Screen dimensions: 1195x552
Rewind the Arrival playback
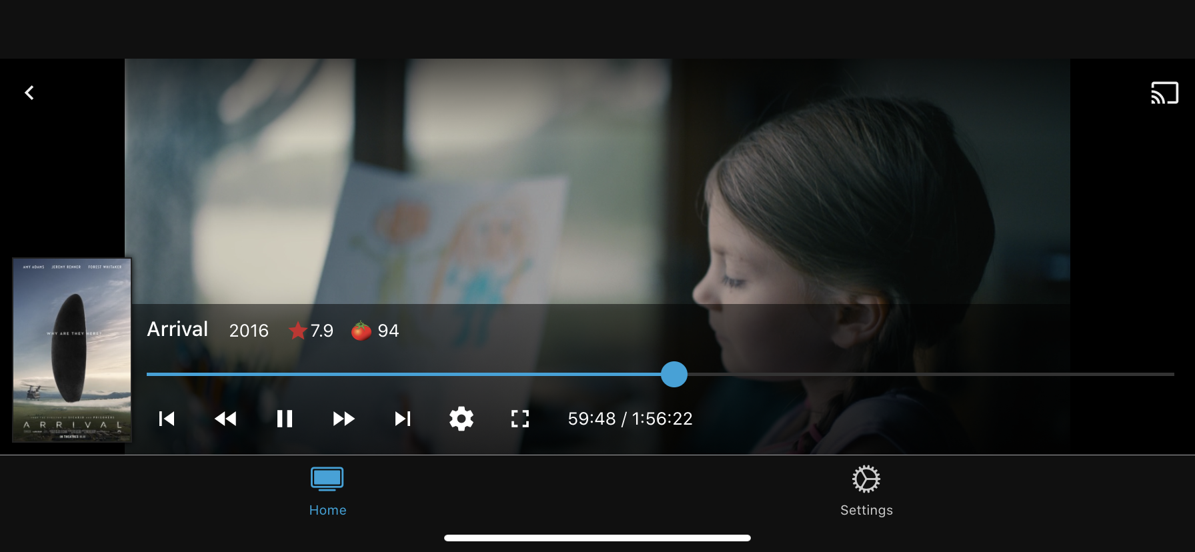[225, 419]
